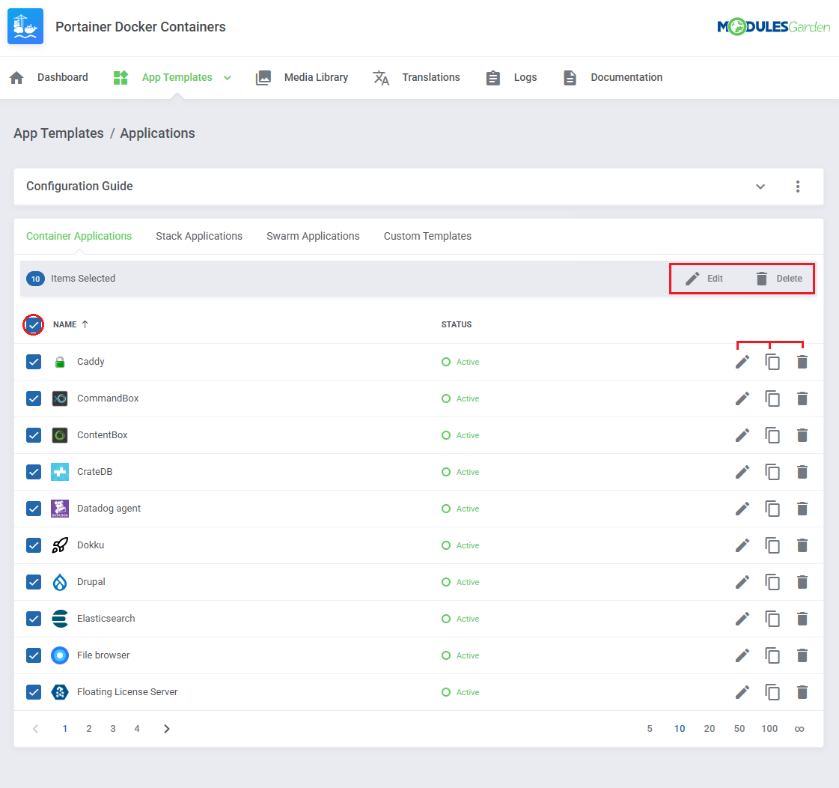
Task: Delete CommandBox using its trash icon
Action: (x=802, y=398)
